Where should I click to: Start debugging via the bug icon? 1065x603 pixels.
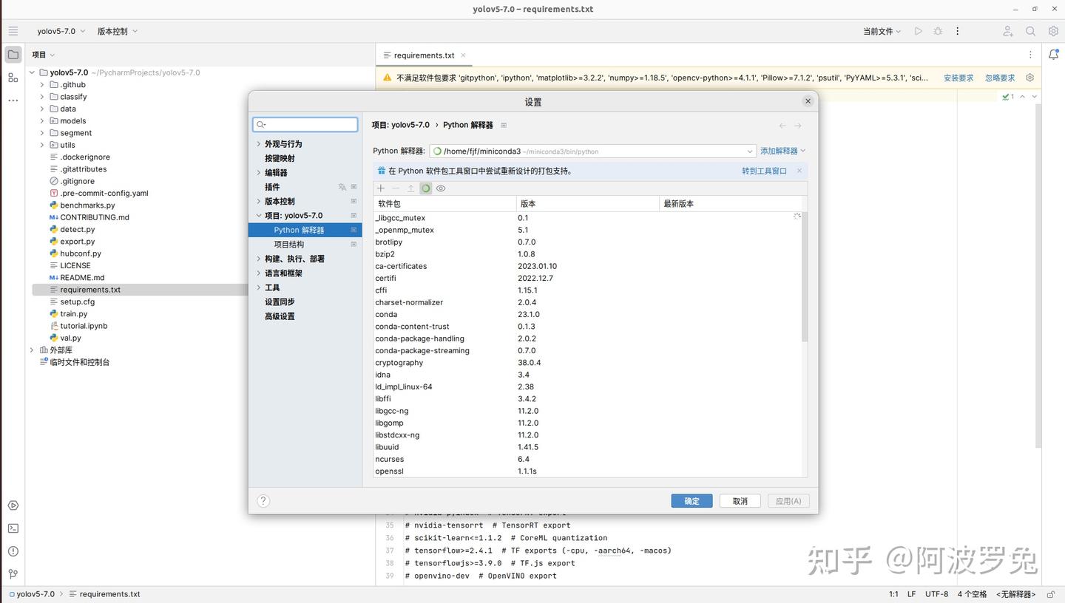937,31
